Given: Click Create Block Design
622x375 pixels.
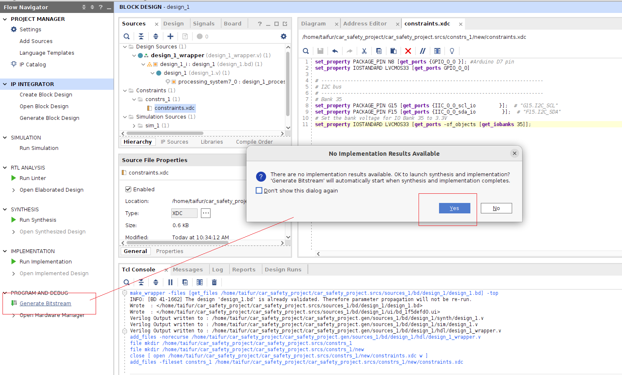Looking at the screenshot, I should (x=46, y=95).
